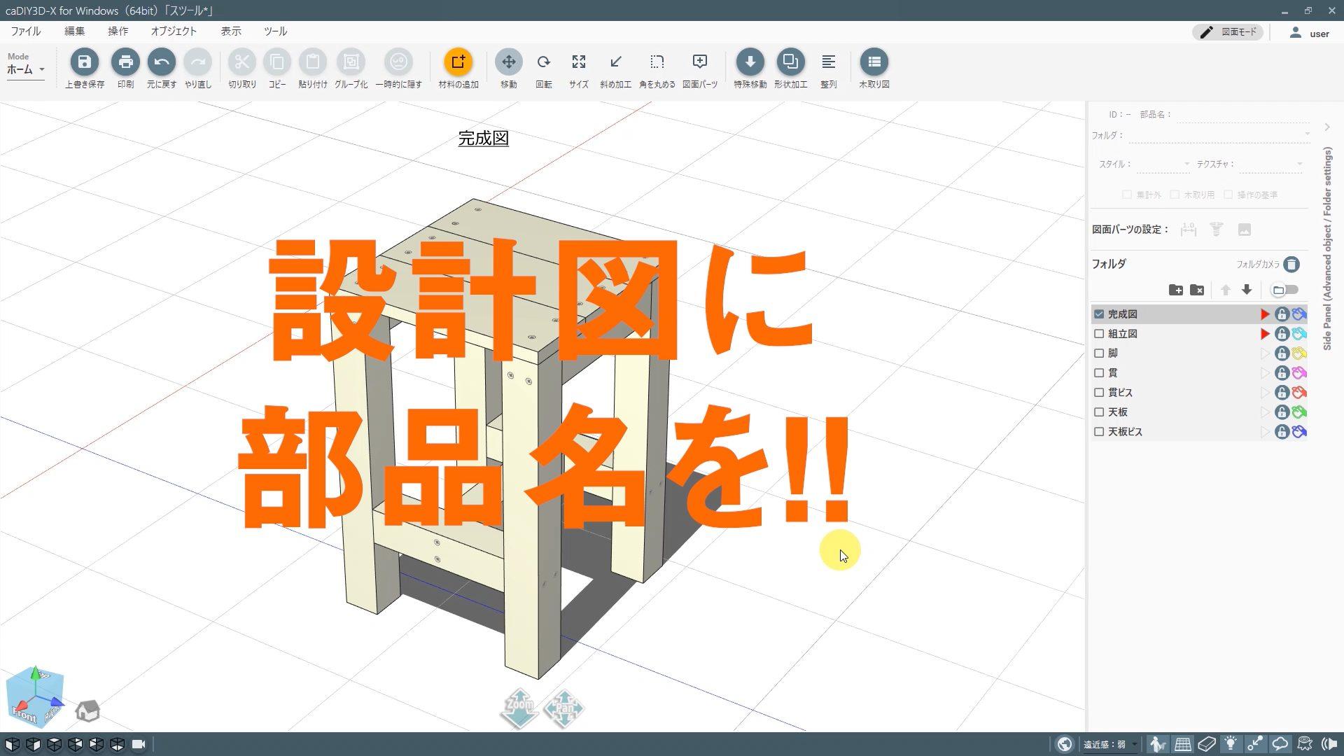Click the フォルダカメラ trash icon
This screenshot has width=1344, height=756.
pos(1291,264)
